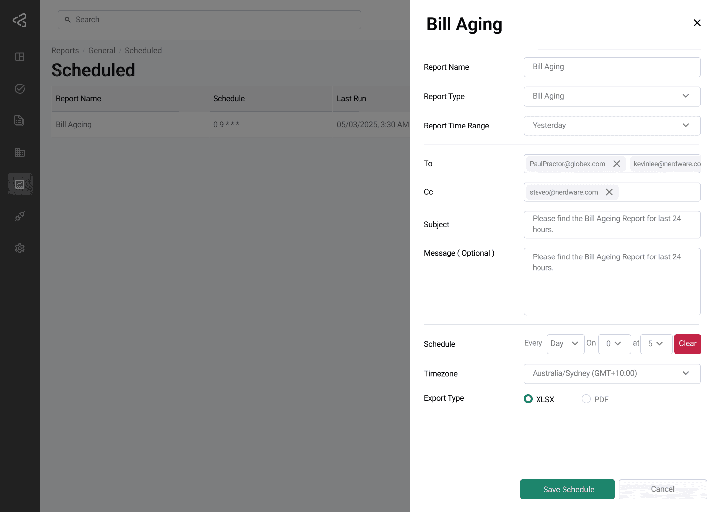Remove steveo@nerdware.com from Cc field
Image resolution: width=718 pixels, height=512 pixels.
[x=609, y=192]
